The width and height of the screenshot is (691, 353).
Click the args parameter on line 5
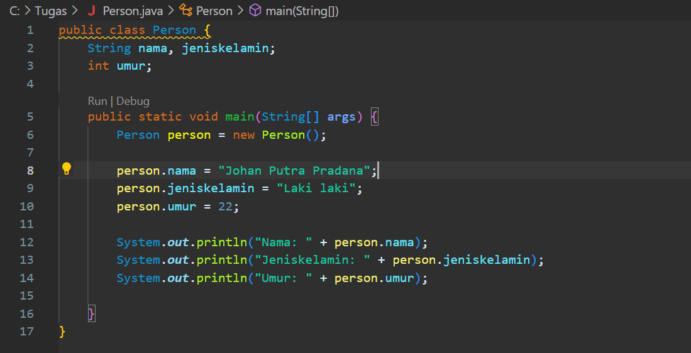(x=341, y=117)
